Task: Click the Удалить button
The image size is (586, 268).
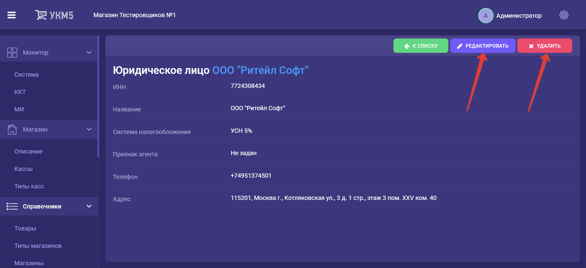Action: 544,46
